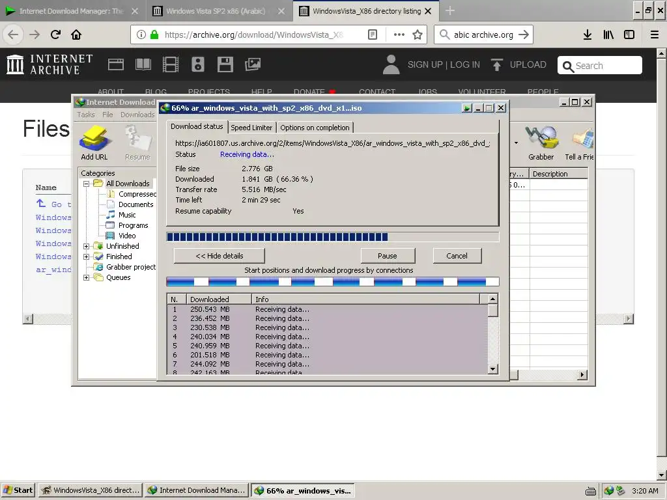Cancel the download
This screenshot has height=500, width=667.
tap(457, 256)
